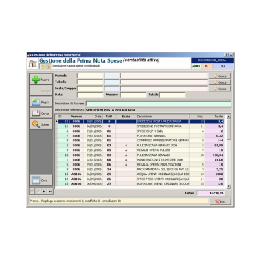Jump to last record navigation button
Viewport: 261px width, 261px height.
coord(50,192)
